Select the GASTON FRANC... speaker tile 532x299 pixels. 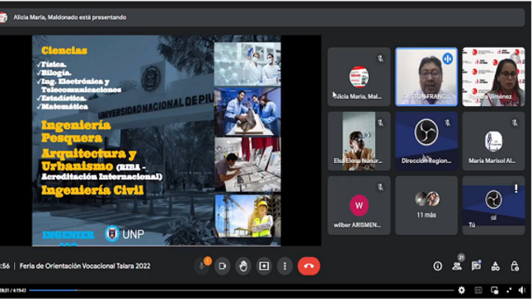point(426,77)
